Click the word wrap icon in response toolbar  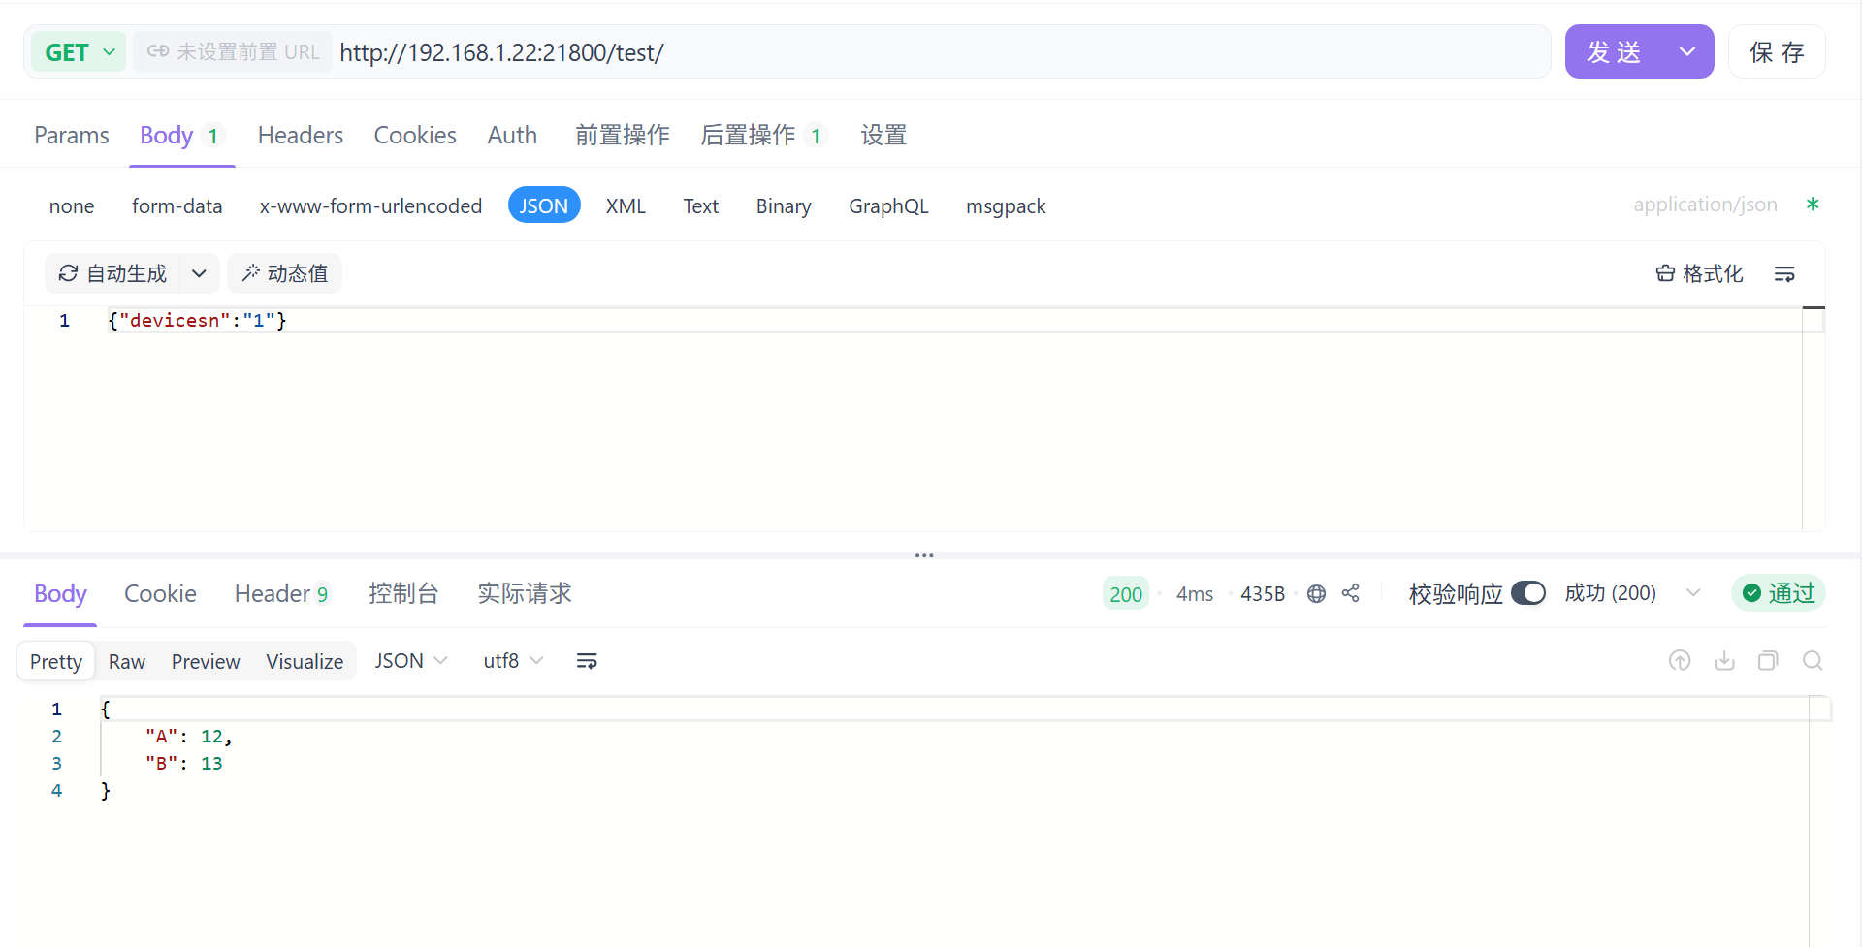pyautogui.click(x=587, y=661)
